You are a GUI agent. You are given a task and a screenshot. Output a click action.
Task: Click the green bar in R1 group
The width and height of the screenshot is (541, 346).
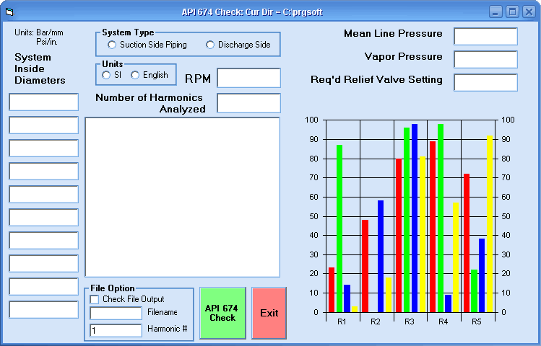tap(339, 229)
